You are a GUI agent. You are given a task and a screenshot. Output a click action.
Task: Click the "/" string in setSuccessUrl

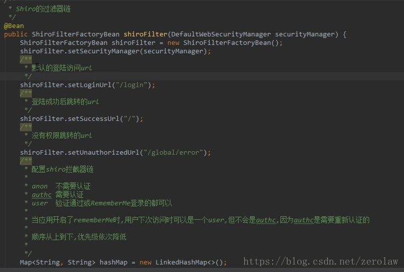[x=129, y=119]
